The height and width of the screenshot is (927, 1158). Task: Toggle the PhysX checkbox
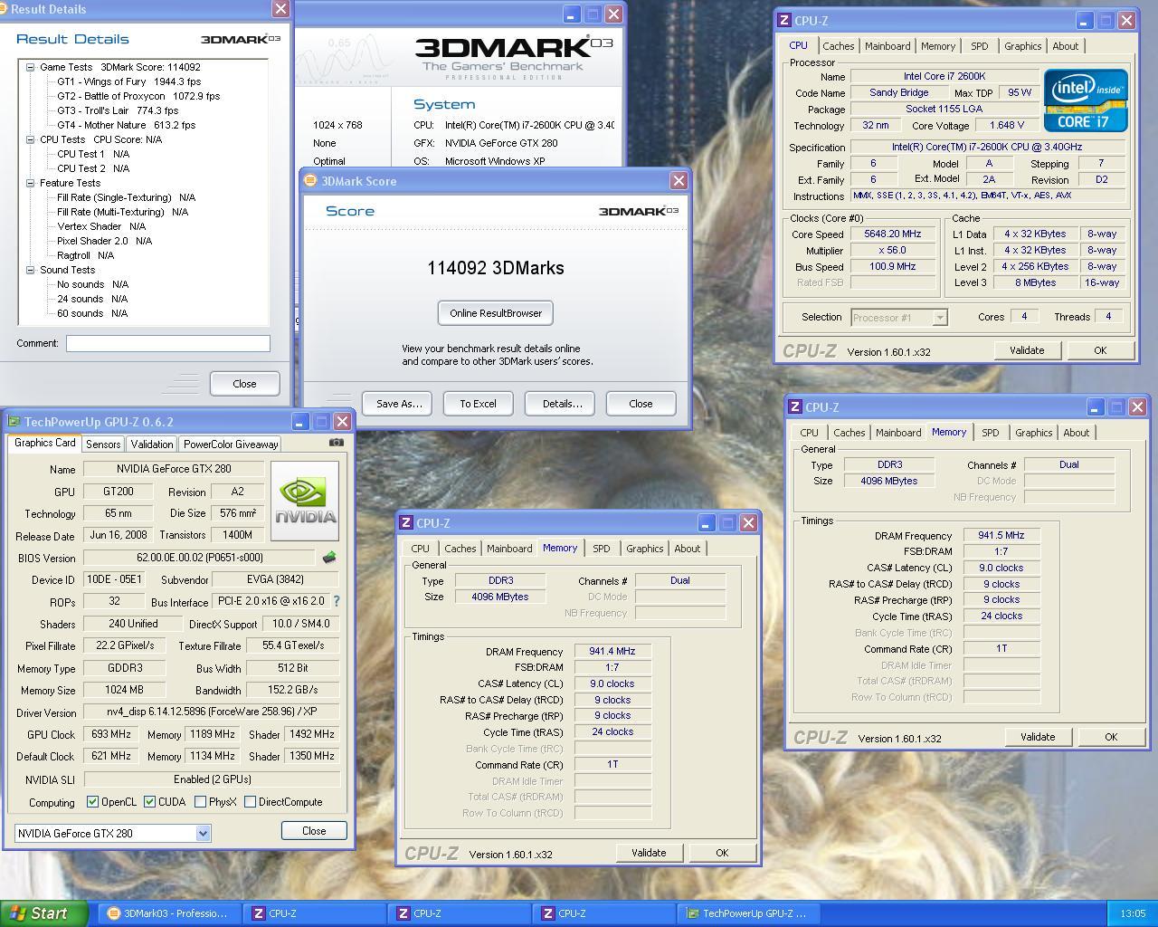(200, 802)
